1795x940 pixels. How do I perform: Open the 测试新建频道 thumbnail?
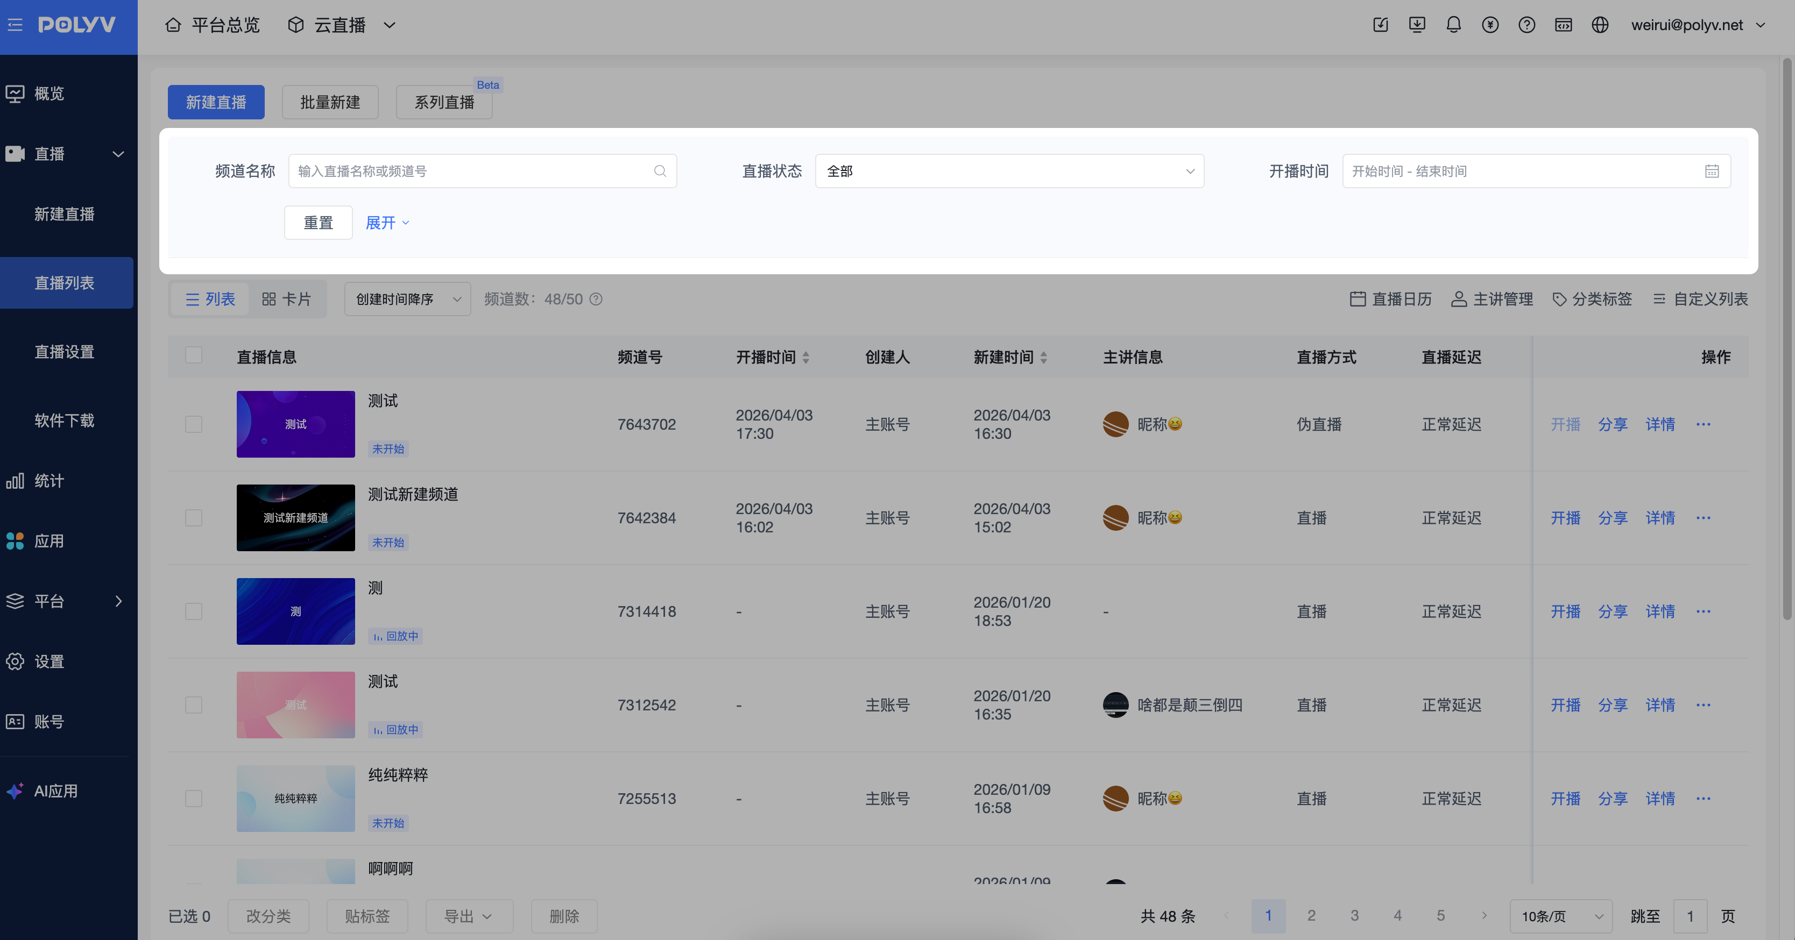pos(295,518)
